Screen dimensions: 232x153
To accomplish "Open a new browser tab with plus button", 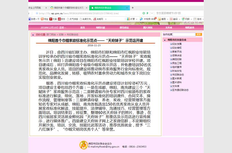I will click(133, 8).
